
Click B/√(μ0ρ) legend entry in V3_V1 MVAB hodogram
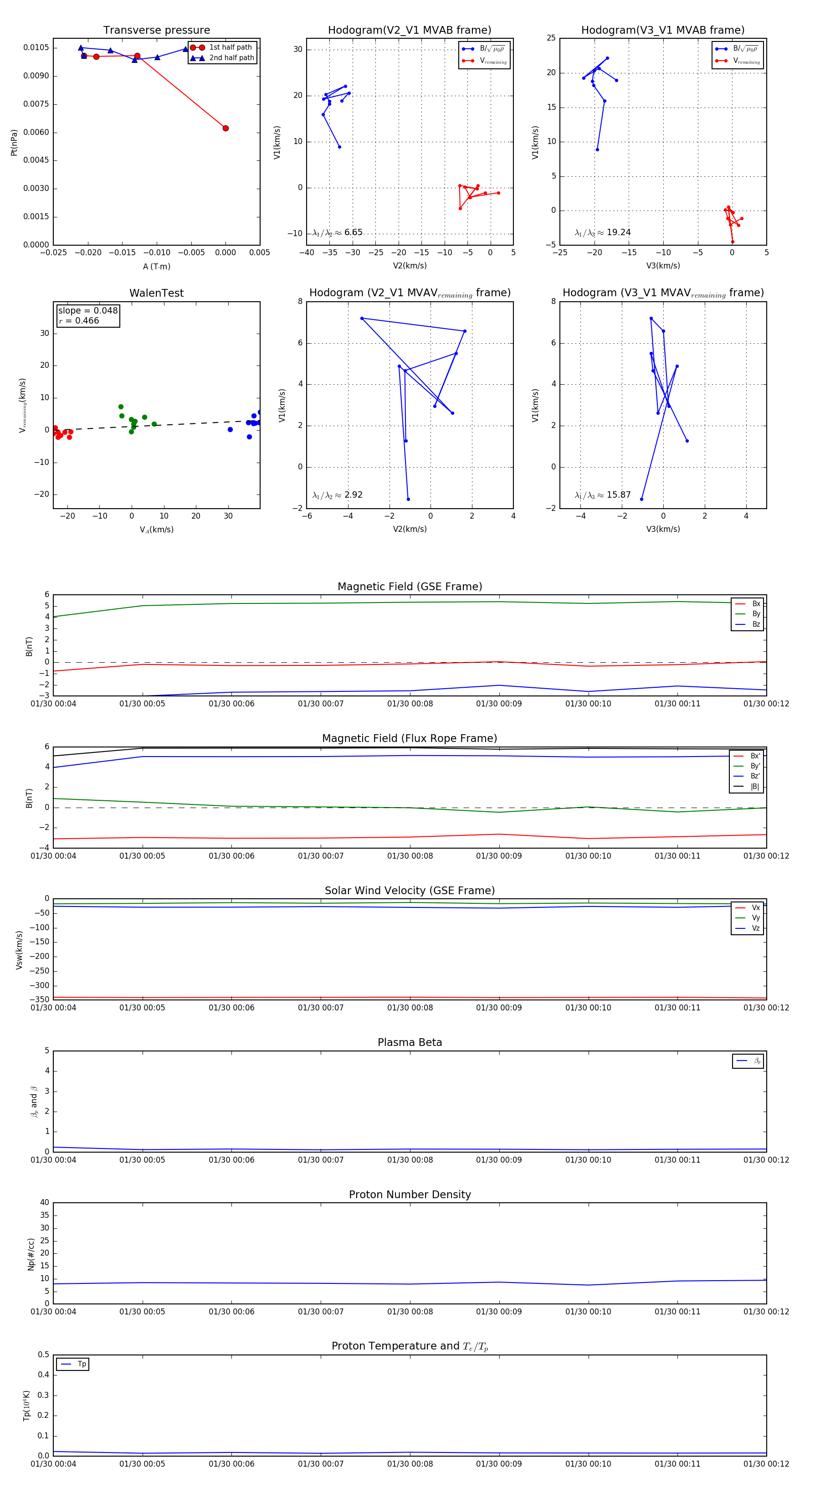click(x=737, y=49)
